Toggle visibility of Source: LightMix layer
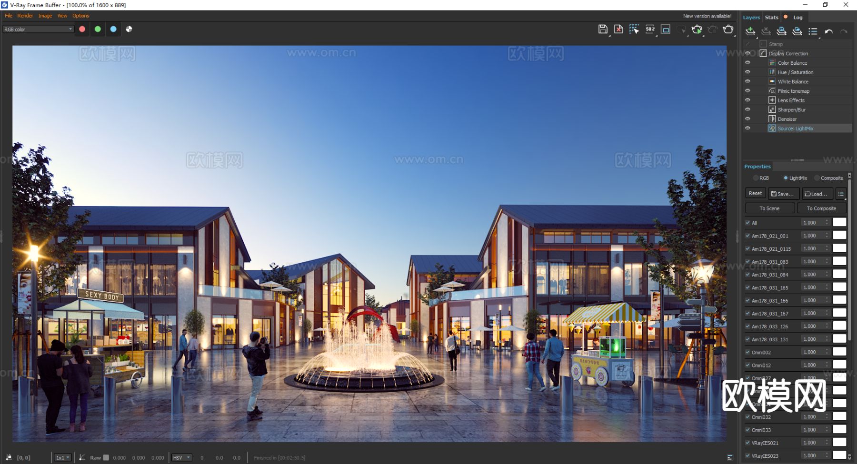Viewport: 857px width, 464px height. [747, 128]
